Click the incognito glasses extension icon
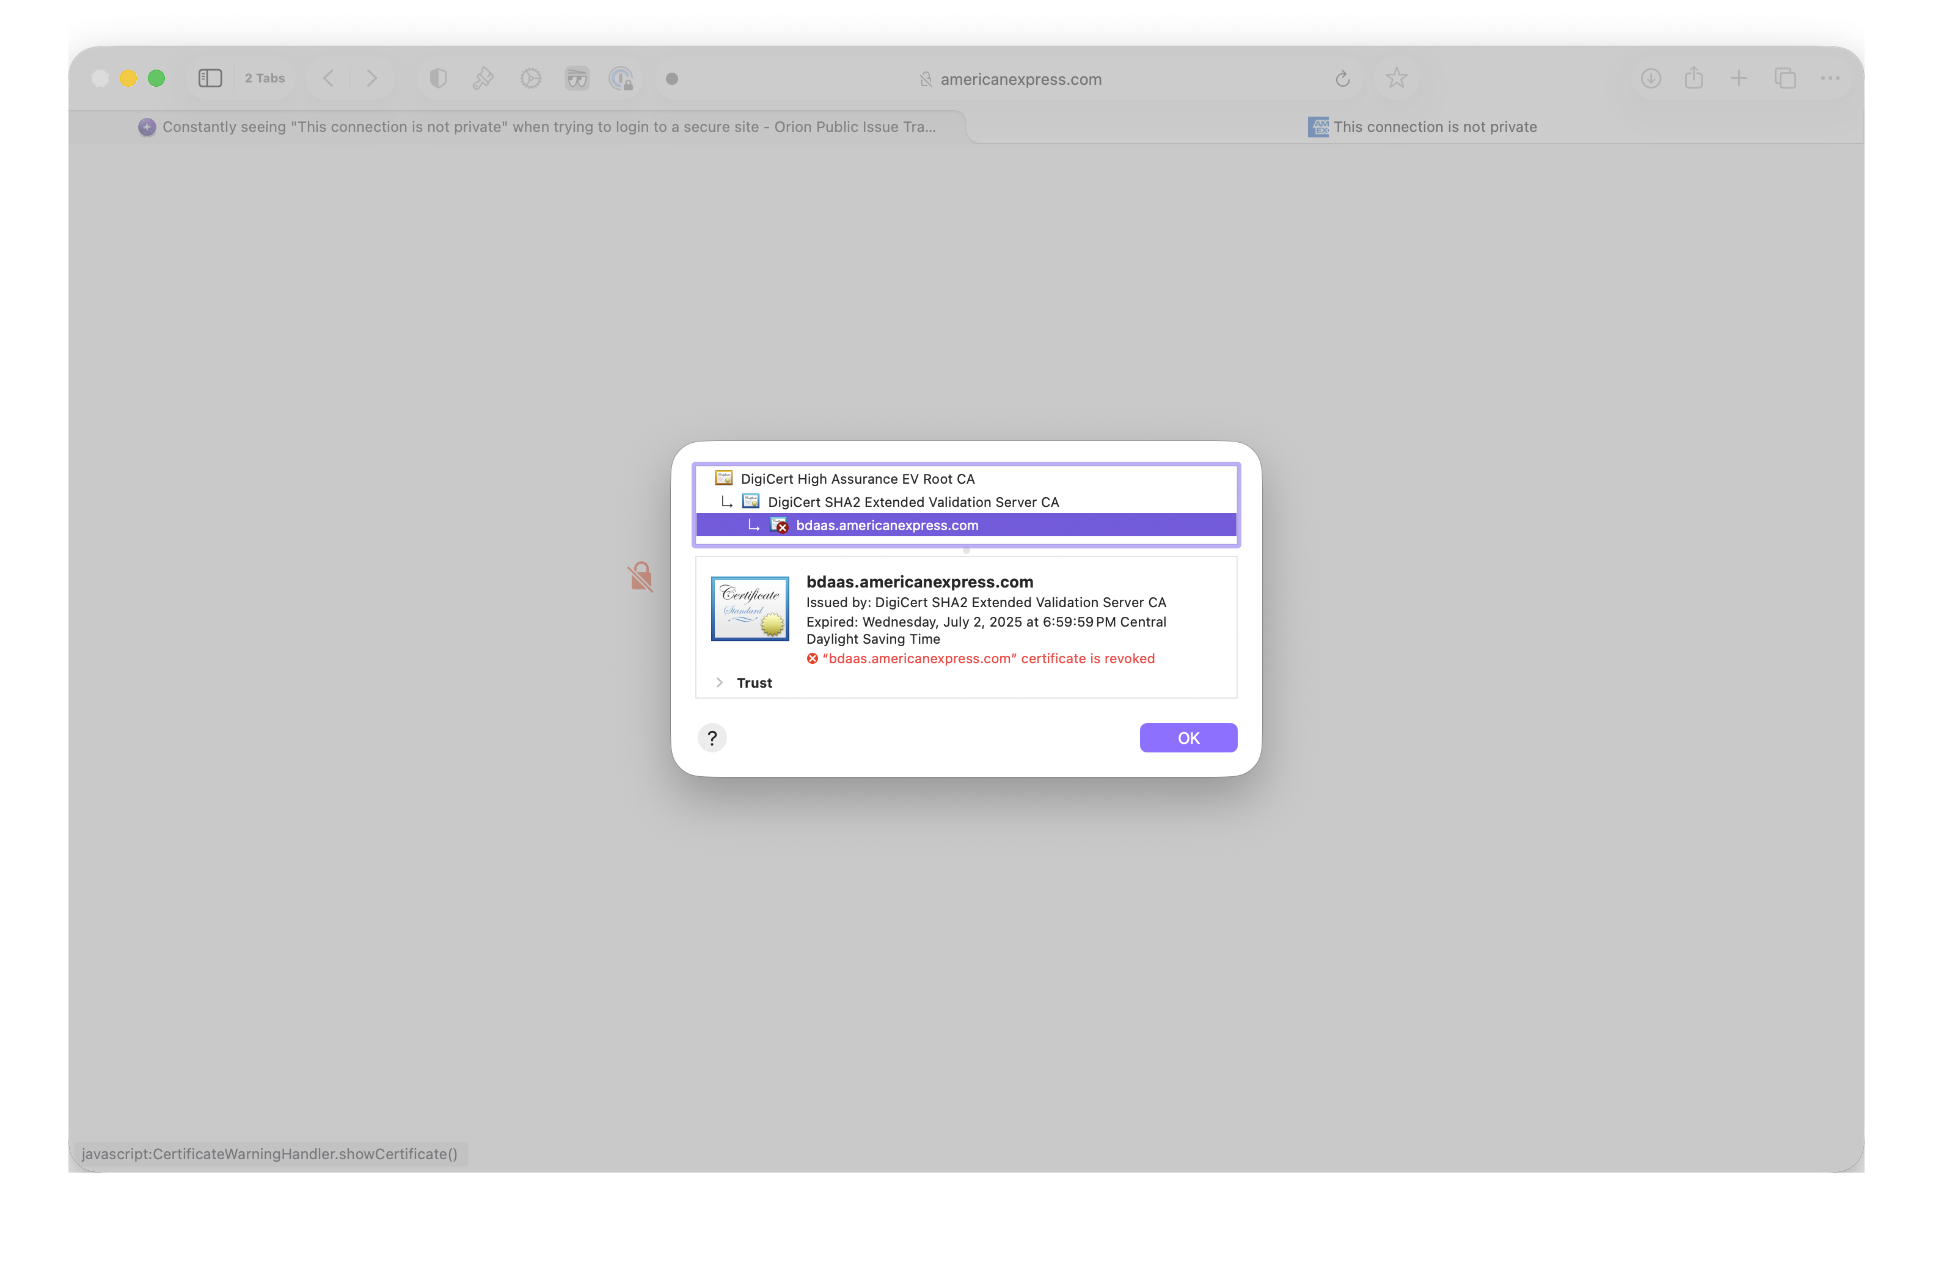Viewport: 1933px width, 1263px height. coord(577,79)
